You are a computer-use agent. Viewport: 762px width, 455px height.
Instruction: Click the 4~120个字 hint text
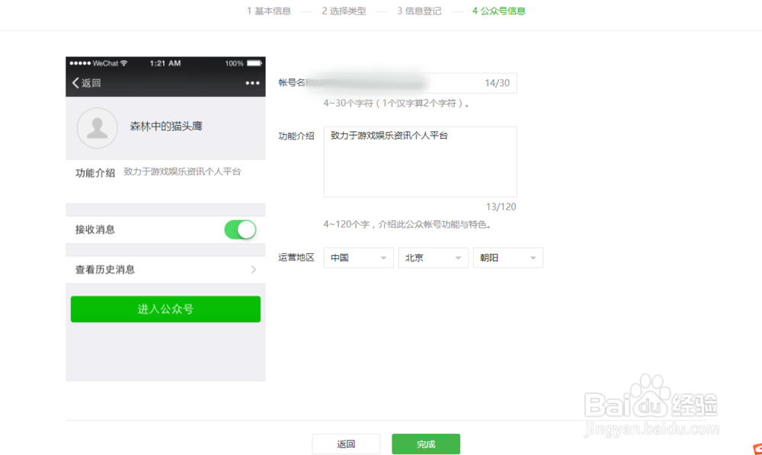tap(408, 224)
